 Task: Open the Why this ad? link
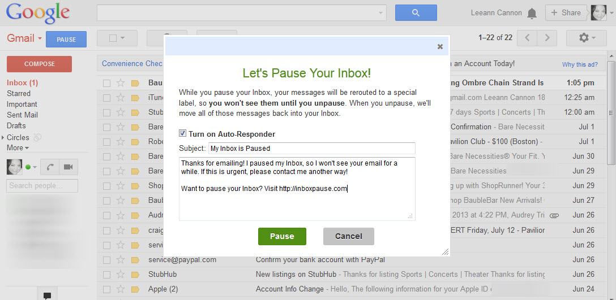pyautogui.click(x=580, y=65)
